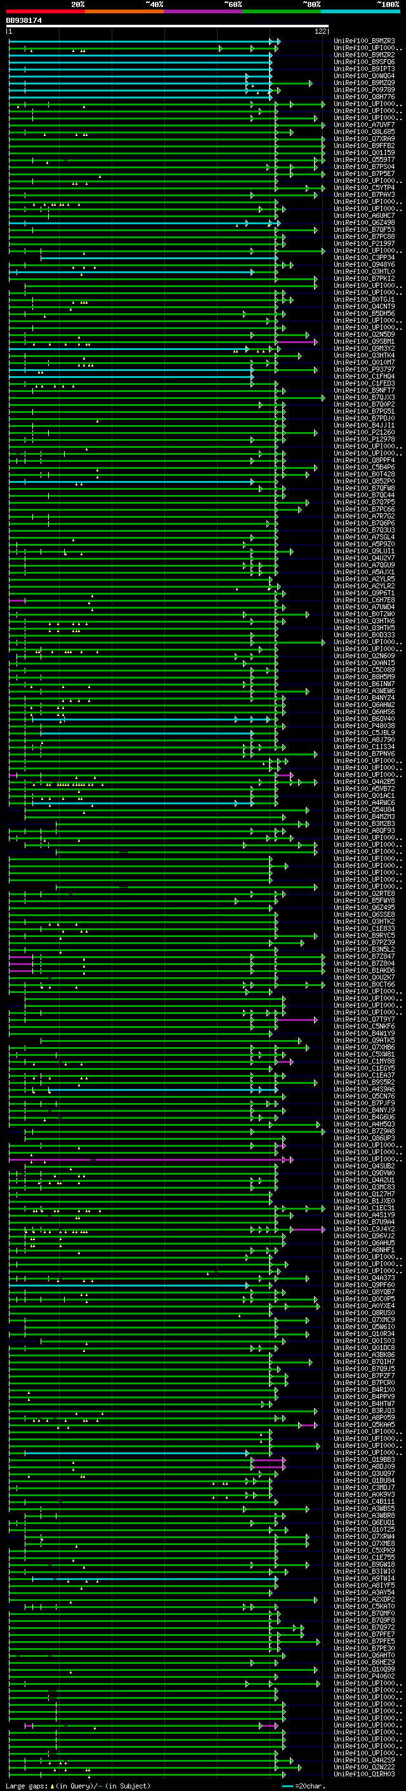
Task: Open hit UniRef100_Q2N5D9
Action: click(364, 334)
